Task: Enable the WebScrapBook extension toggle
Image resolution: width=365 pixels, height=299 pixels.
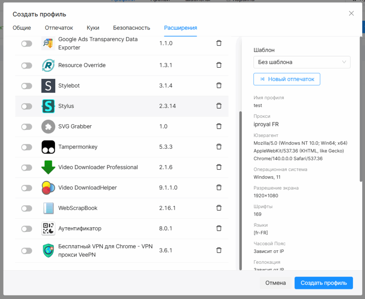Action: [27, 208]
